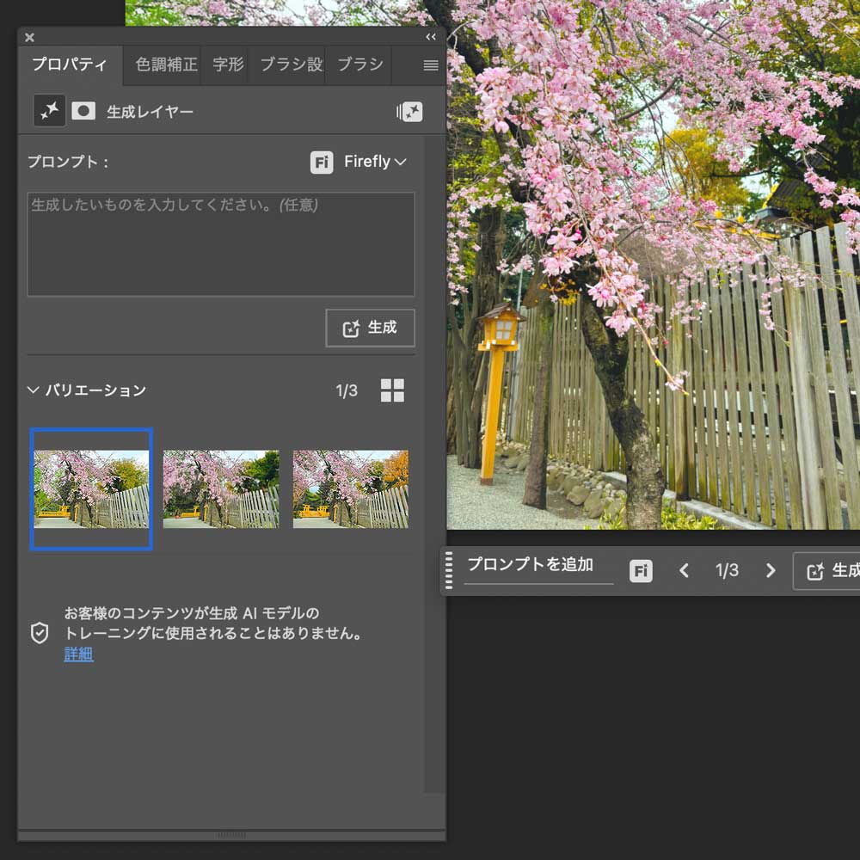The width and height of the screenshot is (860, 860).
Task: Select the generative layer sparkle icon
Action: click(49, 110)
